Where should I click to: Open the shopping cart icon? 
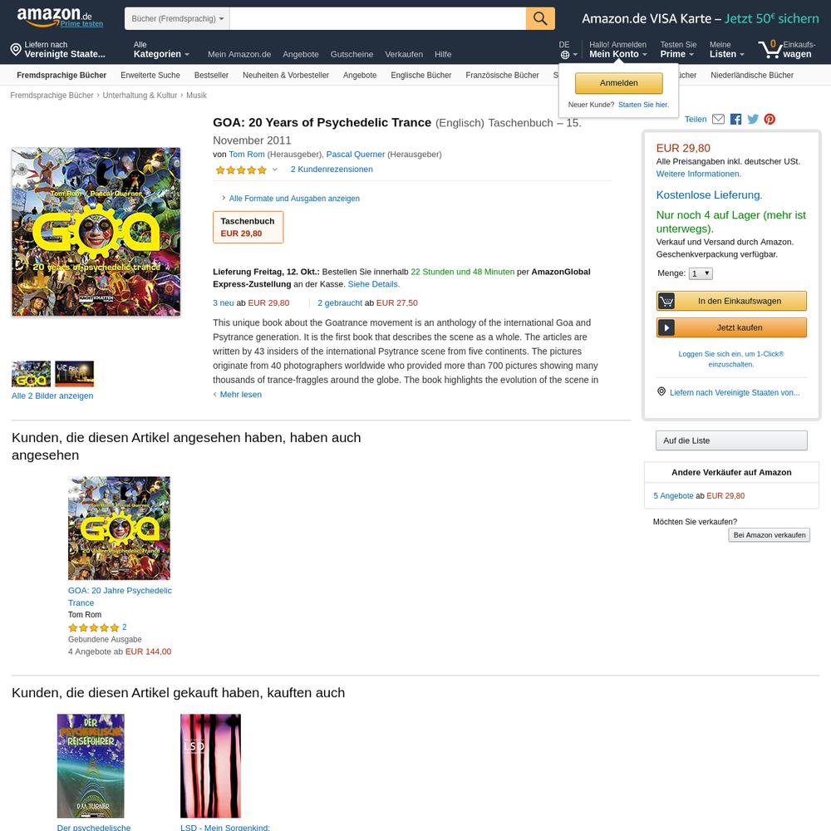pos(770,49)
